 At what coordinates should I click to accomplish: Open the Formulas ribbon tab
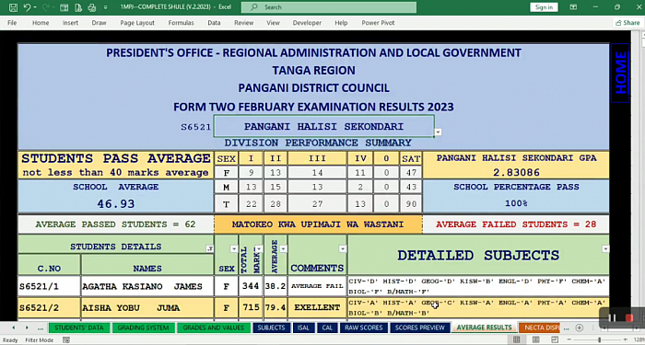pos(181,23)
